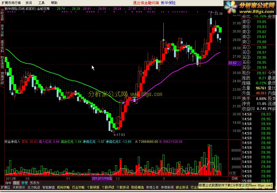Viewport: 277px width, 193px height.
Task: Click the 25.92 price marker on axis
Action: click(234, 63)
